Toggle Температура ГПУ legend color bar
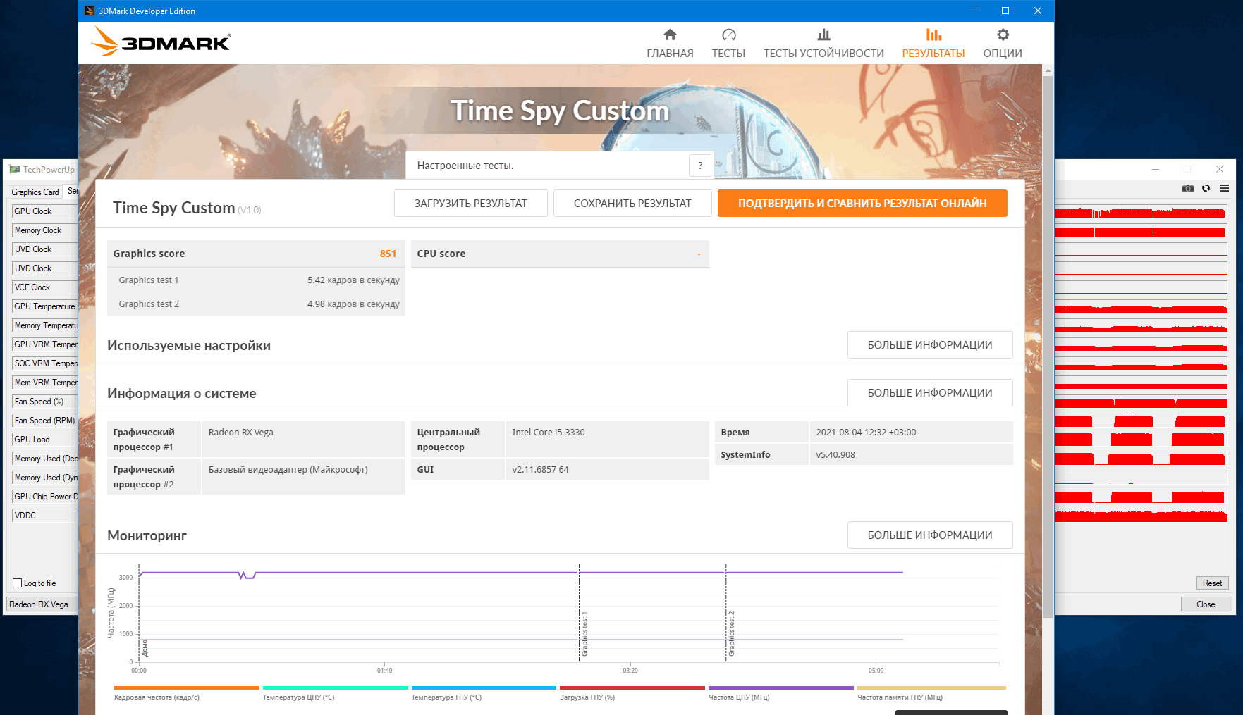 point(484,688)
